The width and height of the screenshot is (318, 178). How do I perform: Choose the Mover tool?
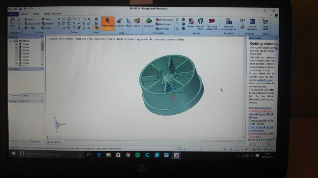[129, 22]
